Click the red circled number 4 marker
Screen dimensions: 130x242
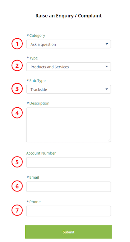coord(17,113)
